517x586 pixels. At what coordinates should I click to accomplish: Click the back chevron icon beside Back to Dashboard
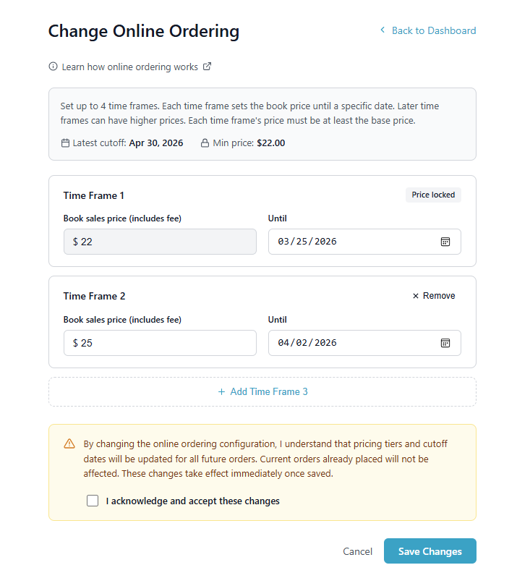(383, 30)
